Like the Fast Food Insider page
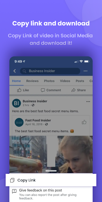102x202 pixels. click(84, 122)
